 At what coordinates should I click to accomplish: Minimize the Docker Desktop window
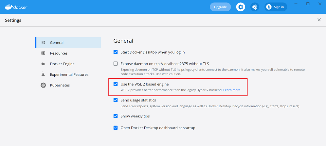pyautogui.click(x=296, y=4)
